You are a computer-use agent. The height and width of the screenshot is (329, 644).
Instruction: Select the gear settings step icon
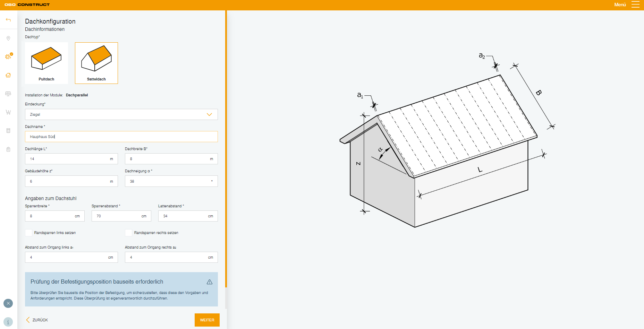coord(8,57)
